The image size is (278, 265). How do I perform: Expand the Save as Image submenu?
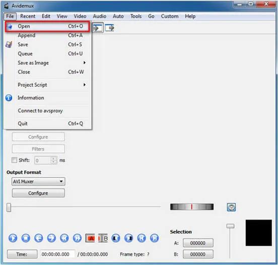click(x=51, y=63)
